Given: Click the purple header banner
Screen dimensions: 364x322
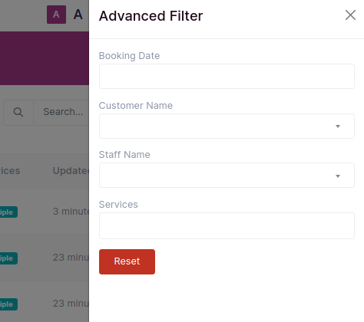Looking at the screenshot, I should click(45, 58).
